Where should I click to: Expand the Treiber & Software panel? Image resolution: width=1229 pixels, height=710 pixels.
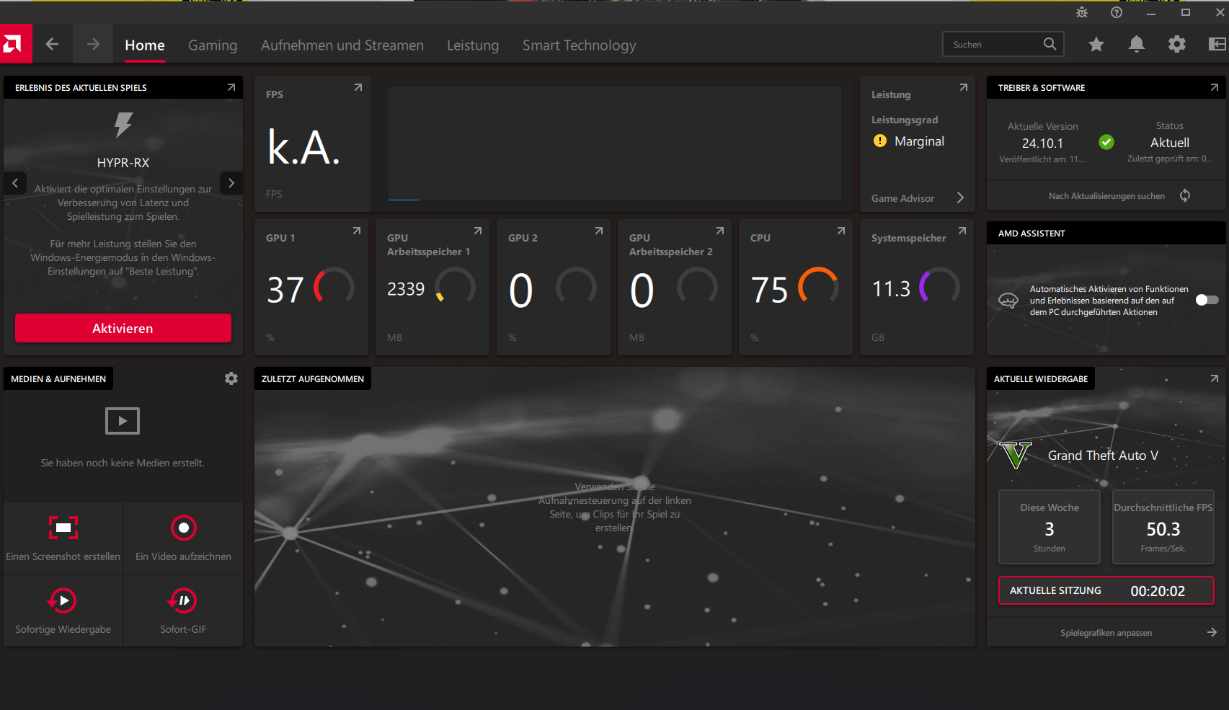click(1215, 87)
